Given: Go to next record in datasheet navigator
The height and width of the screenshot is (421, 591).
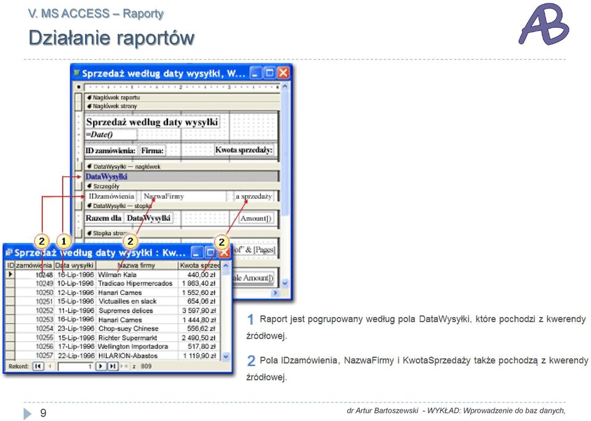Looking at the screenshot, I should pyautogui.click(x=100, y=366).
